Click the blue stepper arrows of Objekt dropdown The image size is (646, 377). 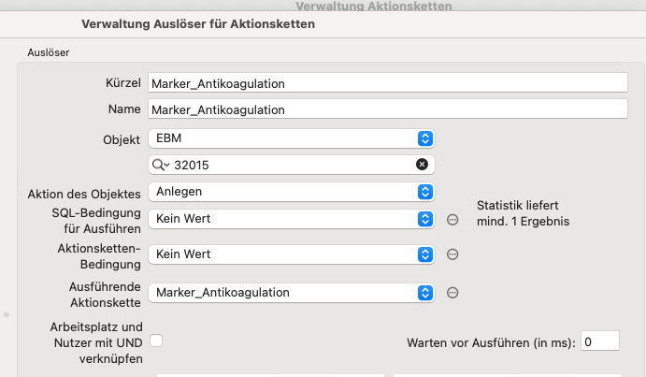[x=425, y=138]
